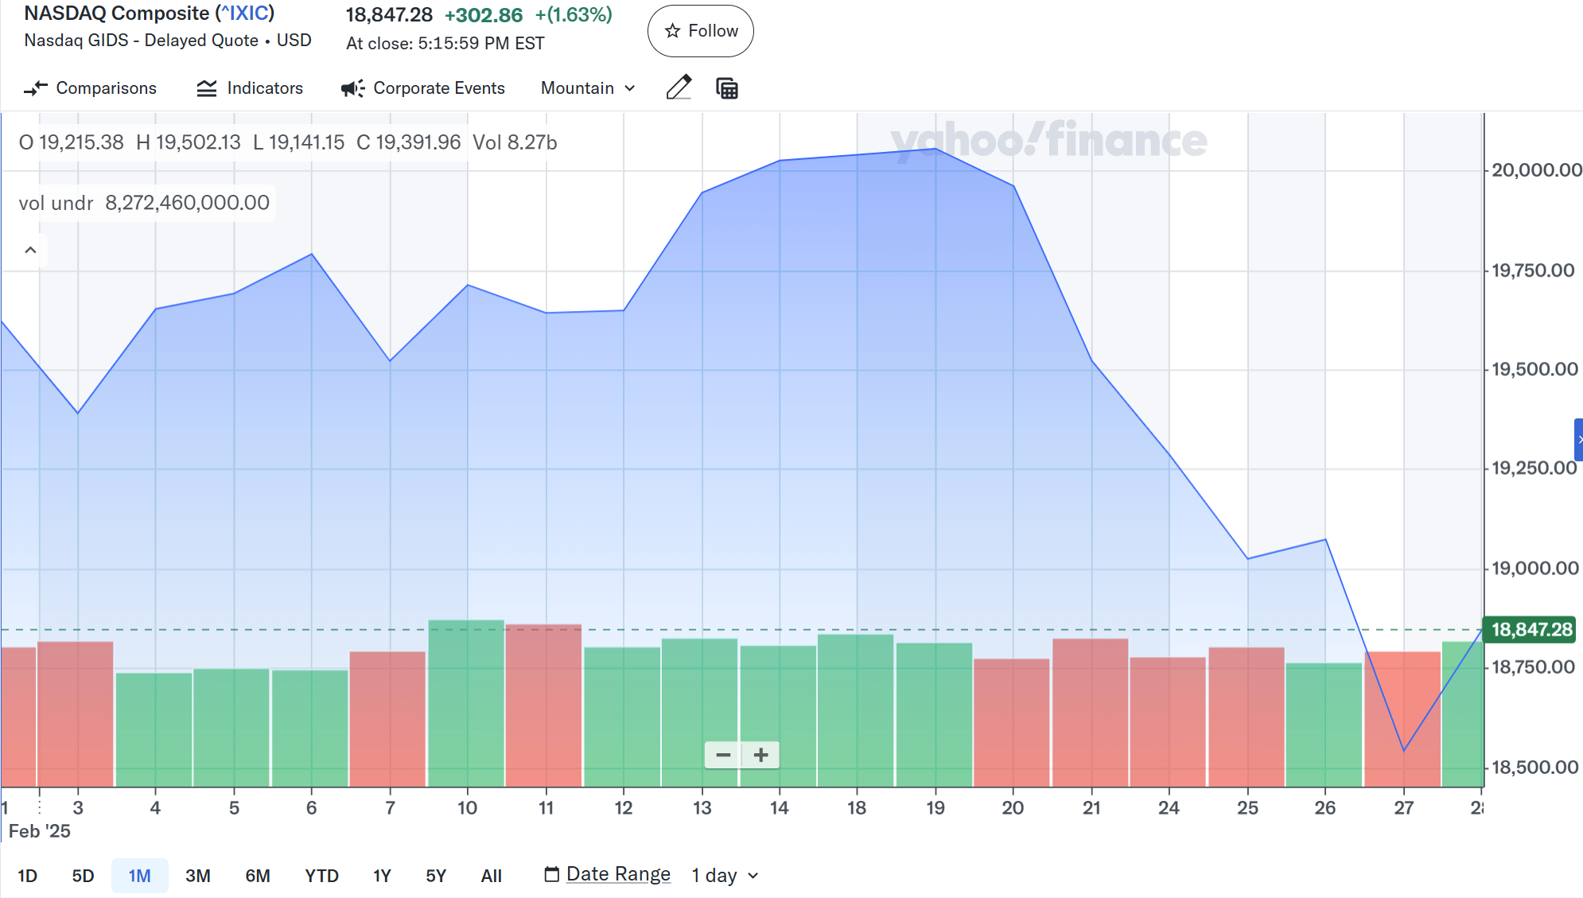
Task: Select the All time range
Action: [492, 876]
